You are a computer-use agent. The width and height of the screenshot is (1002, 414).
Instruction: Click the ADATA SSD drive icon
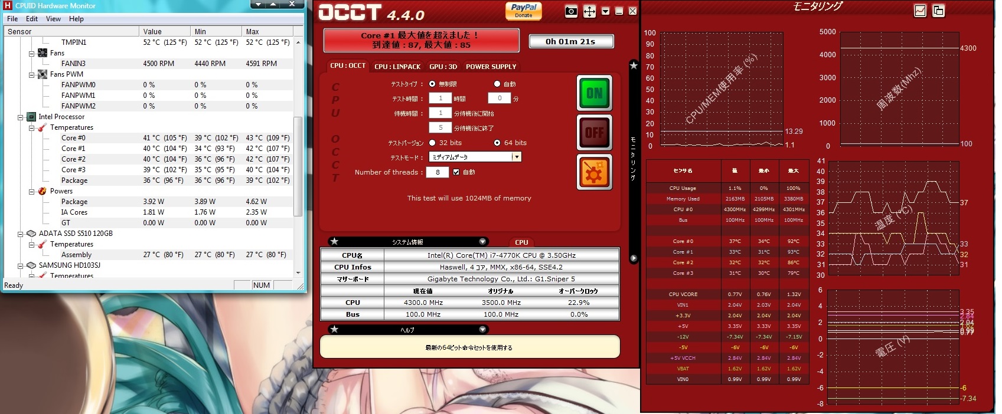click(x=31, y=234)
